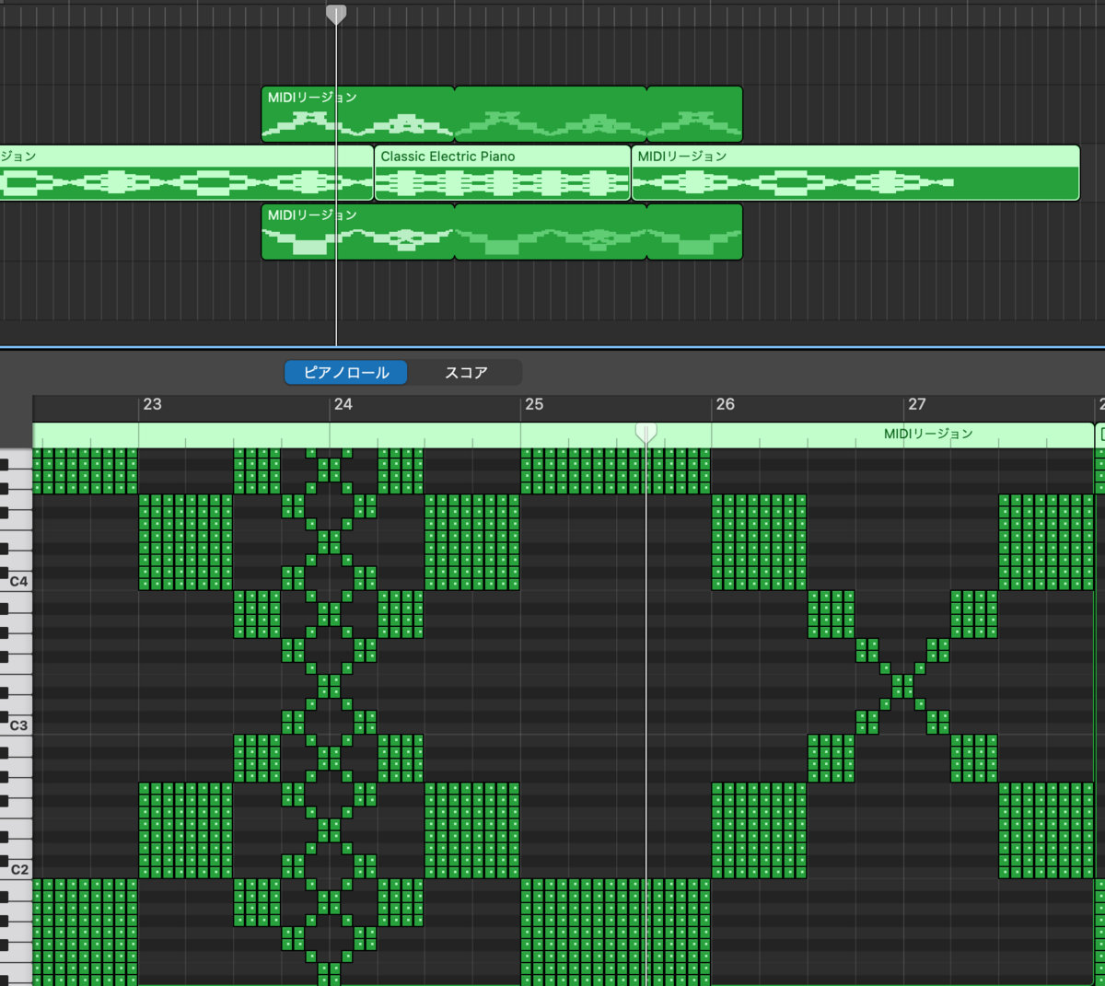Click bar 25 on the piano roll ruler
This screenshot has height=986, width=1105.
point(534,404)
